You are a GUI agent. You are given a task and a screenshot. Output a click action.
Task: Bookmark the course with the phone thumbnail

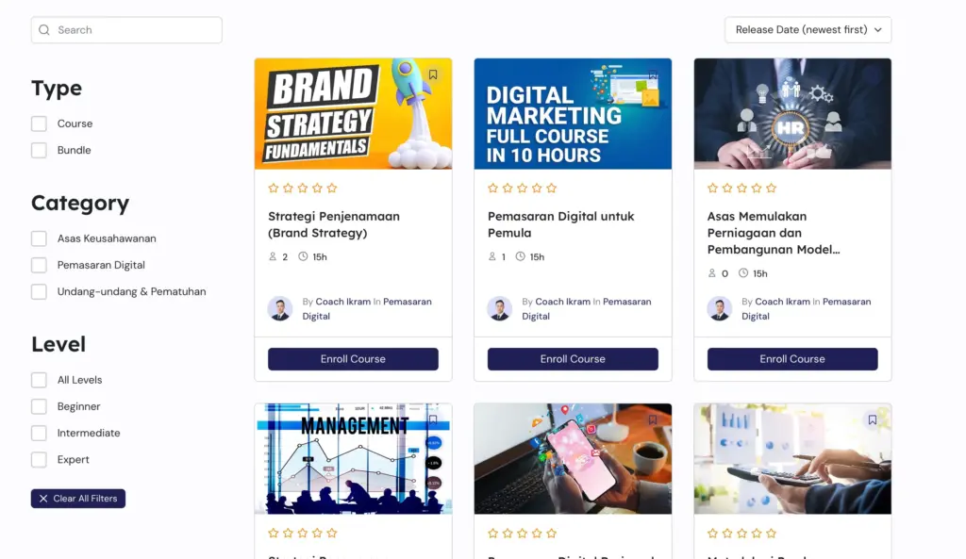point(653,419)
